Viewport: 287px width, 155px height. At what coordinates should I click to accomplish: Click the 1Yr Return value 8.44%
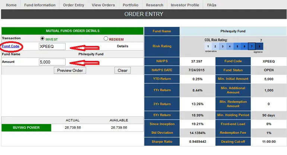(x=197, y=90)
